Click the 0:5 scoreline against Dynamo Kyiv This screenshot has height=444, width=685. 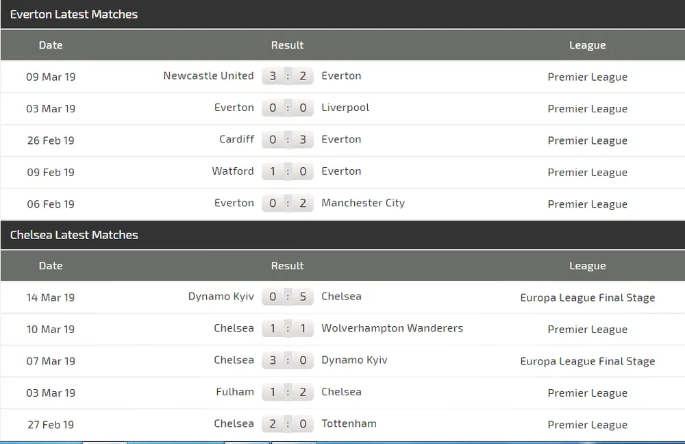click(288, 297)
